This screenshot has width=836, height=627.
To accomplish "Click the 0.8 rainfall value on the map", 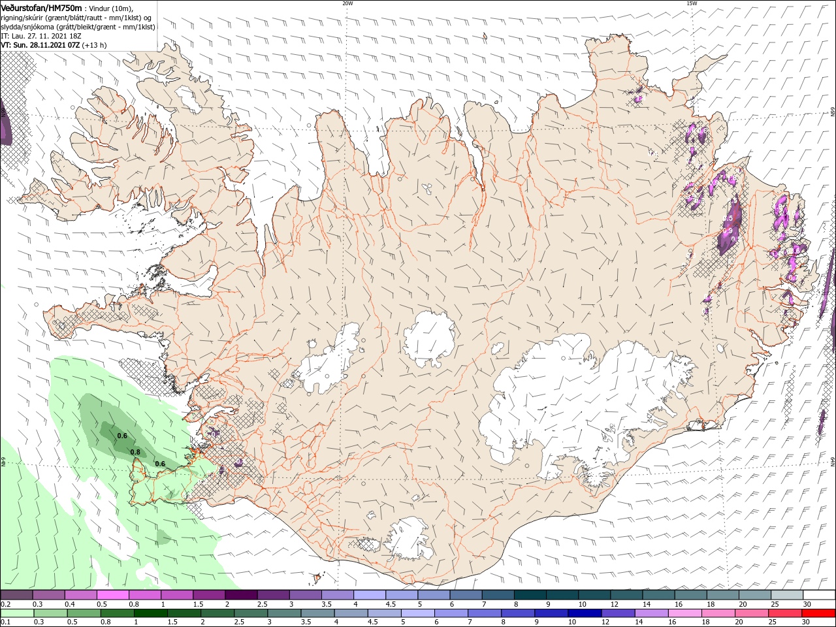I will 135,452.
